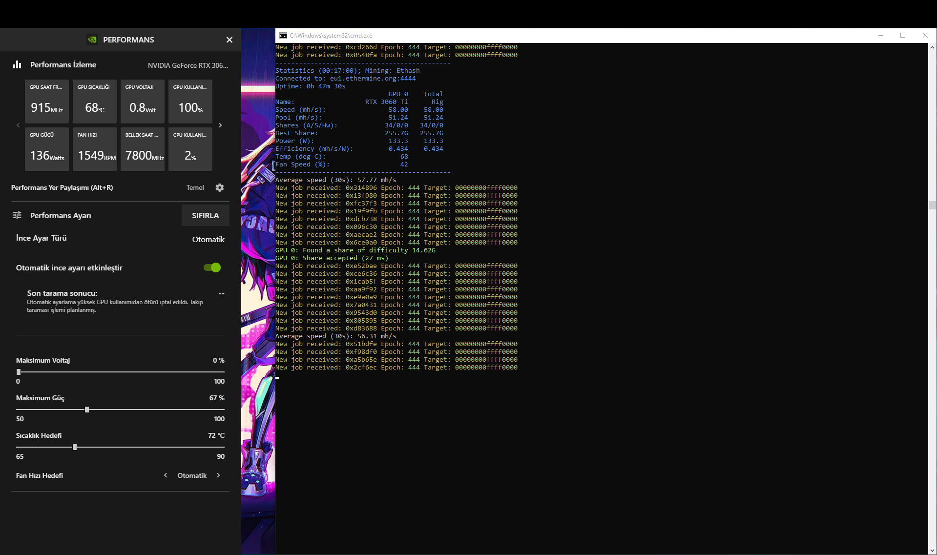Adjust the Maksimum Güç slider handle
The height and width of the screenshot is (555, 937).
[87, 410]
